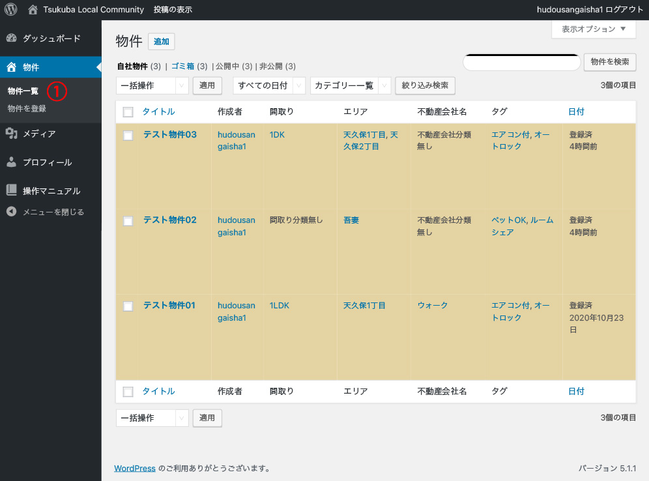Viewport: 649px width, 481px height.
Task: Open the 物件を登録 submenu item
Action: tap(27, 109)
